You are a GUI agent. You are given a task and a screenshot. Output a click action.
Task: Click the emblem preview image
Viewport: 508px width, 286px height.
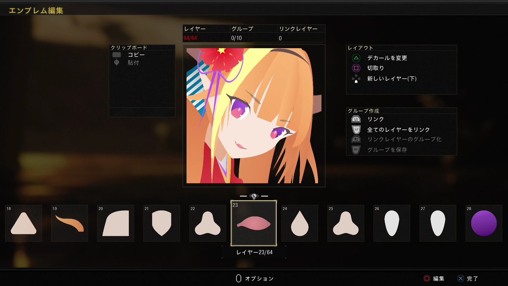(x=254, y=116)
